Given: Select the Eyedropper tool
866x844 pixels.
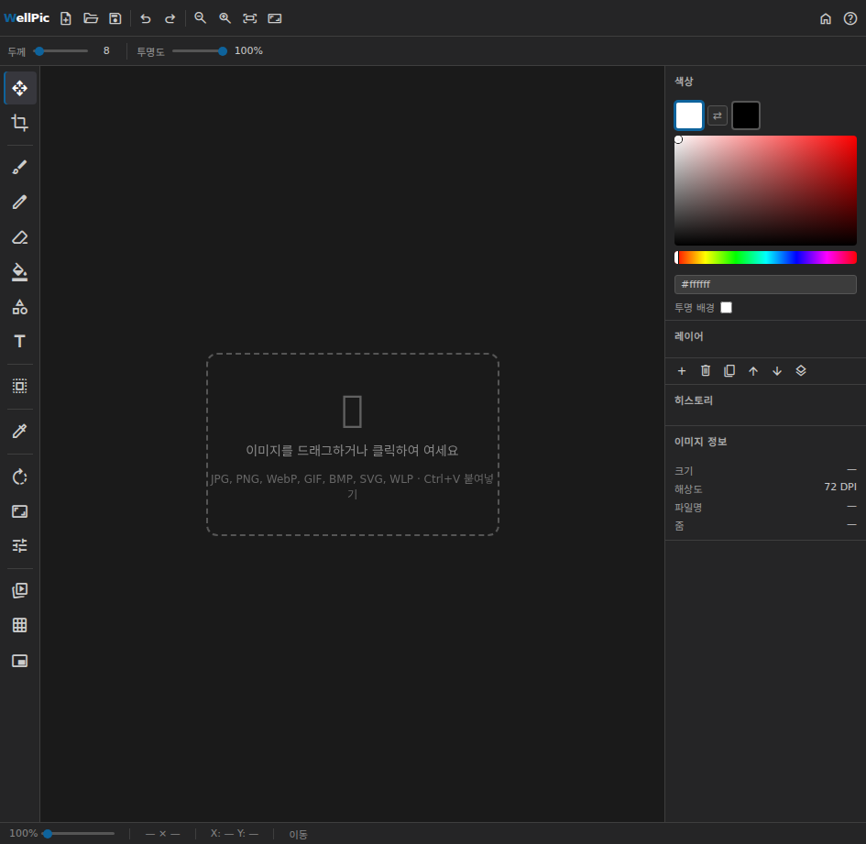Looking at the screenshot, I should (x=20, y=431).
